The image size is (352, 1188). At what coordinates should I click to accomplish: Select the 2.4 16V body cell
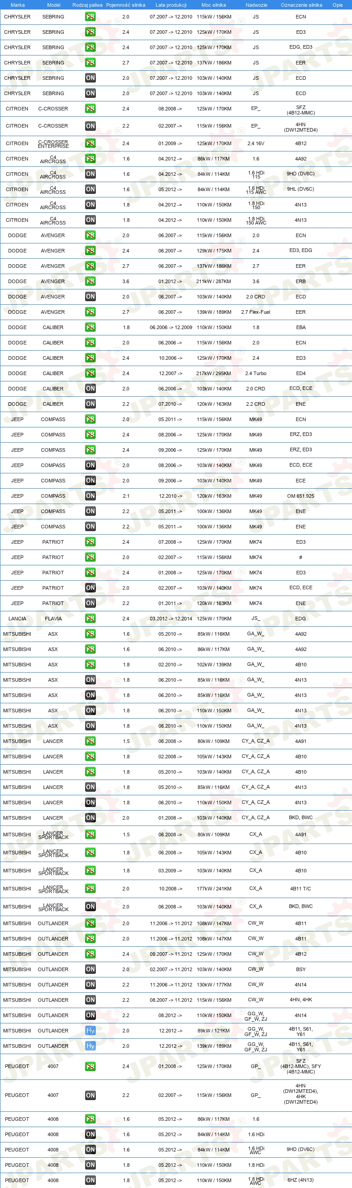click(256, 143)
